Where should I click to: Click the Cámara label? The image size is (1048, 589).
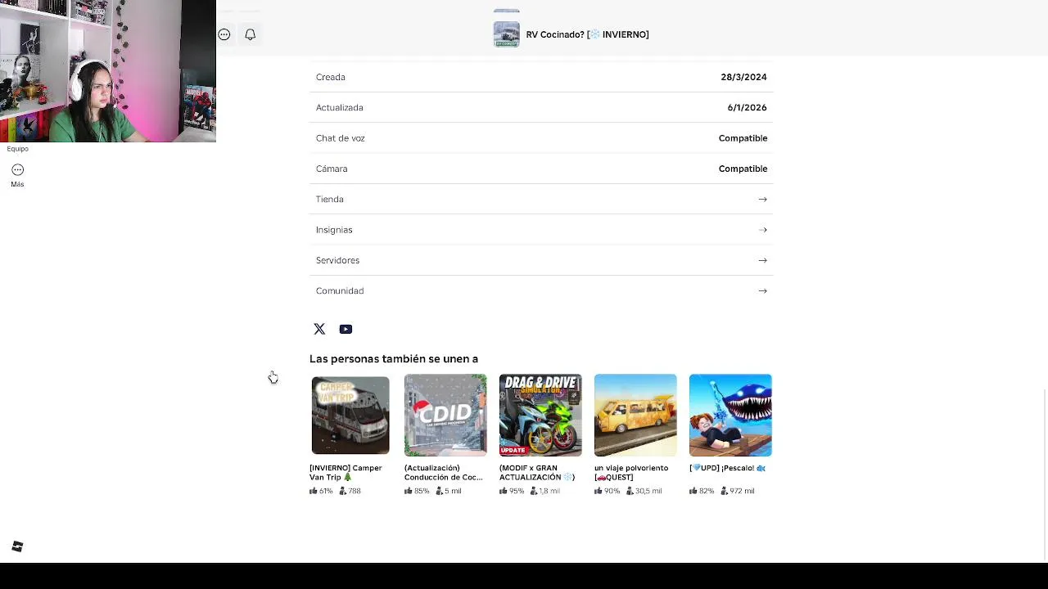pos(332,169)
